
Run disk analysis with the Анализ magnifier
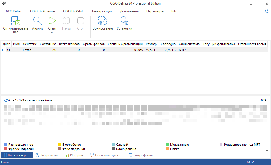(37, 21)
